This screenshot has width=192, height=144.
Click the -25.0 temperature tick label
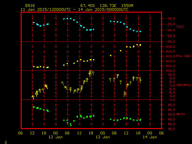(x=171, y=36)
